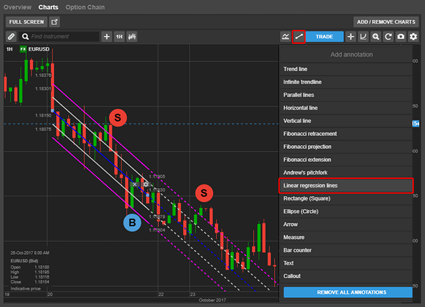Select Linear regression lines annotation
This screenshot has height=307, width=425.
pyautogui.click(x=347, y=186)
